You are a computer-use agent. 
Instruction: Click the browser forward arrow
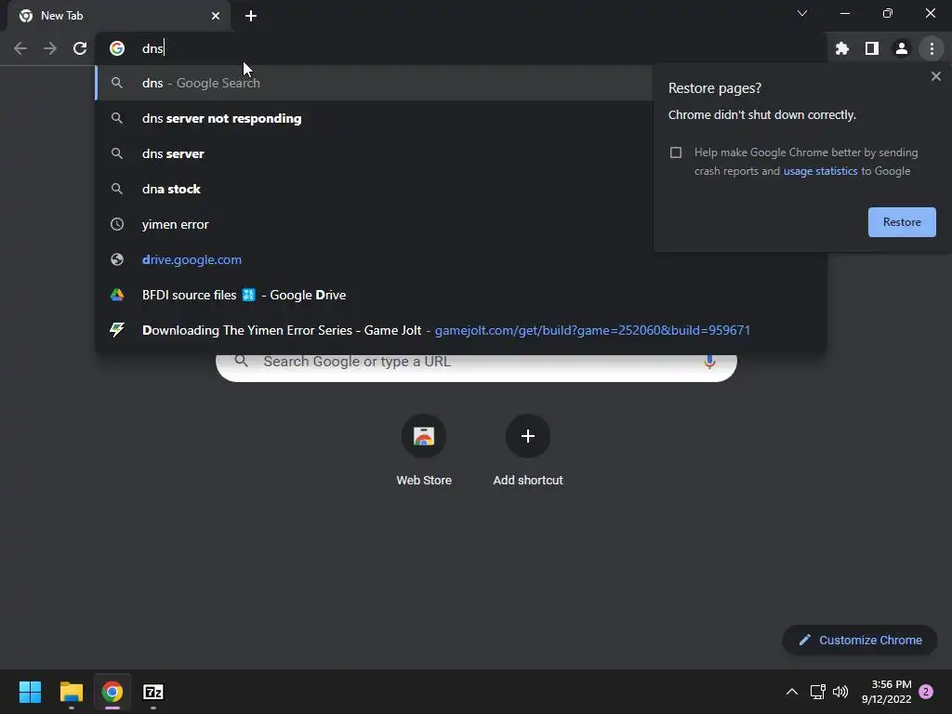pos(50,48)
